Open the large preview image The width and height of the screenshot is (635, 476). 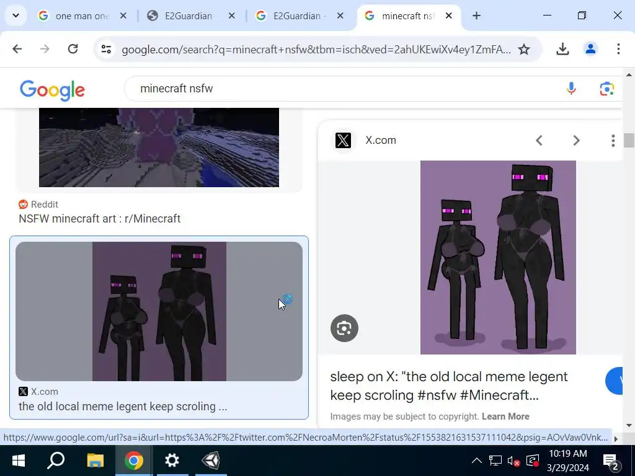click(498, 257)
